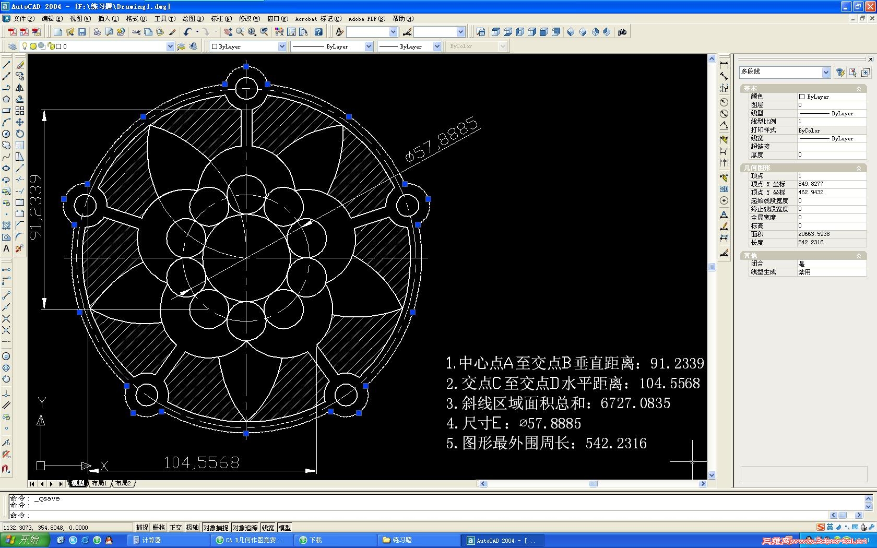Click the Mirror modify tool
This screenshot has width=877, height=548.
click(20, 88)
